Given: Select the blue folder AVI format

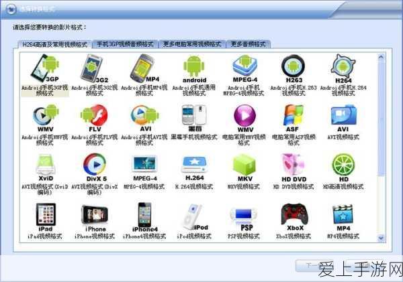Looking at the screenshot, I should (x=343, y=118).
